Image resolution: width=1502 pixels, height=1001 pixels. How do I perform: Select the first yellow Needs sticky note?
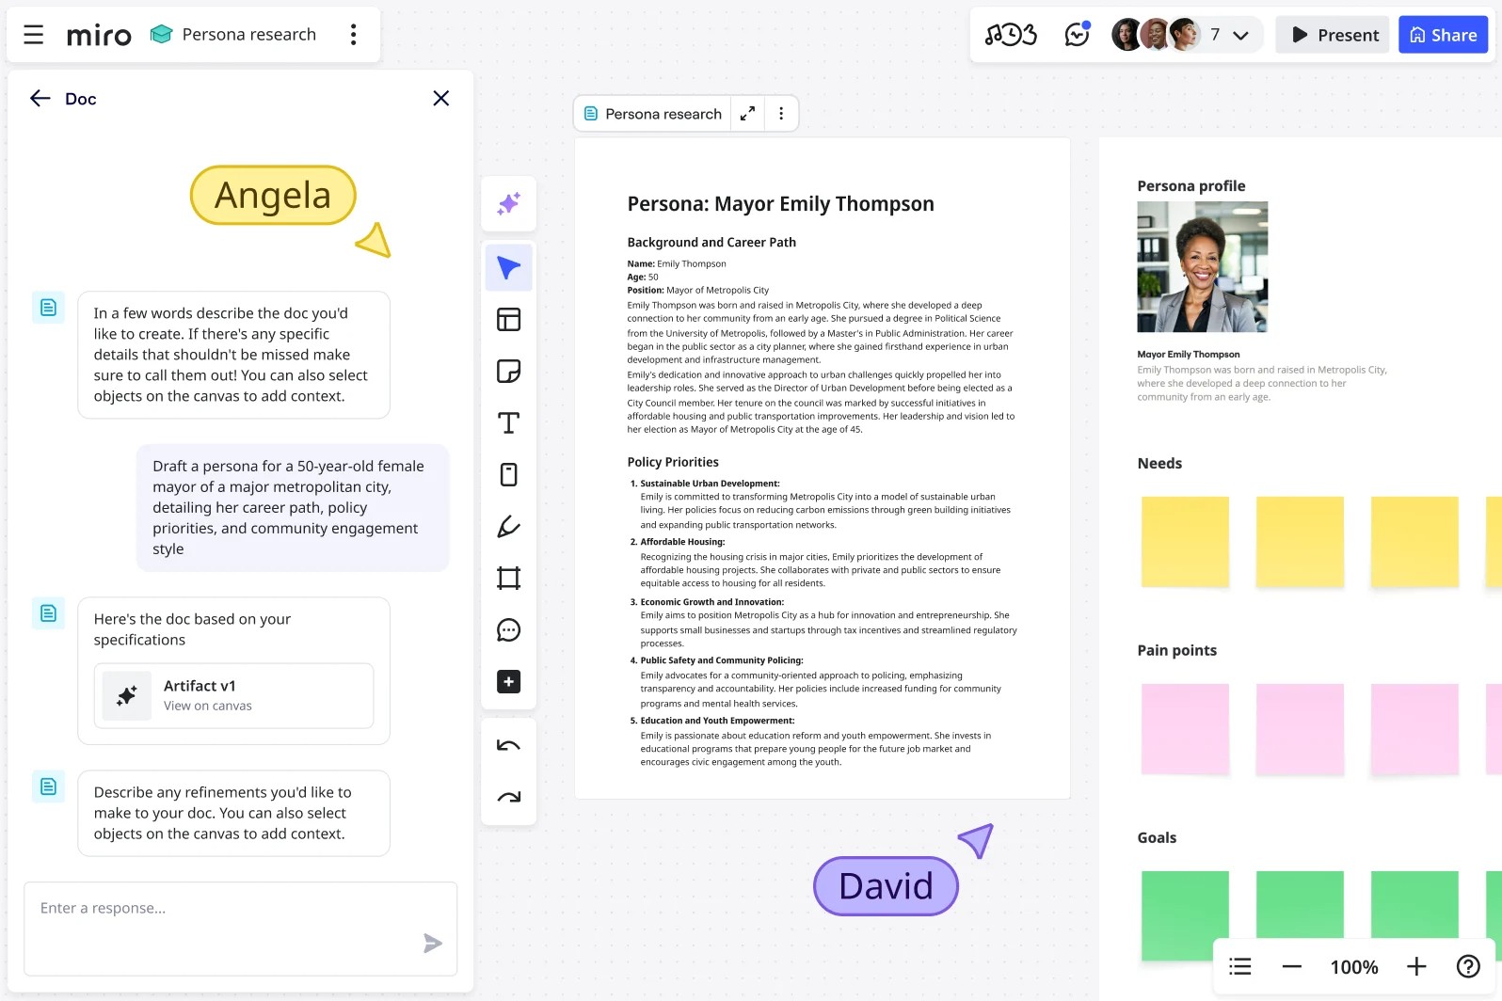pos(1185,542)
